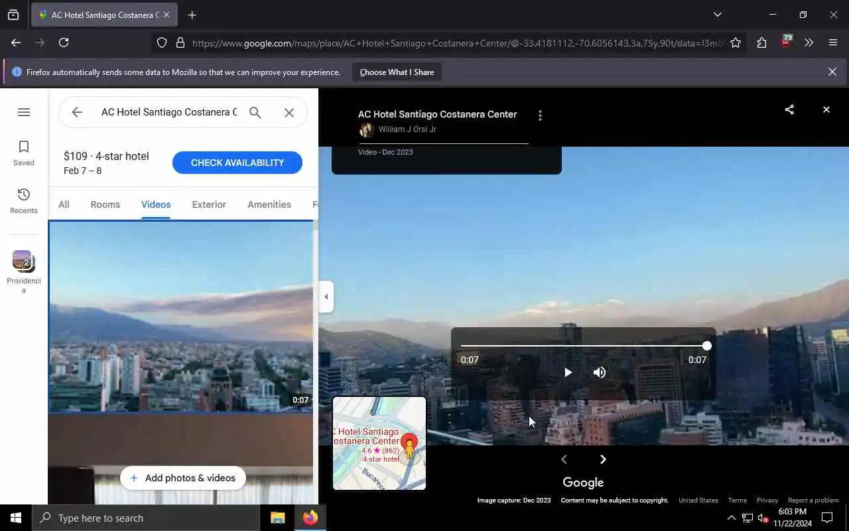Open the Windows Start menu

click(x=16, y=518)
